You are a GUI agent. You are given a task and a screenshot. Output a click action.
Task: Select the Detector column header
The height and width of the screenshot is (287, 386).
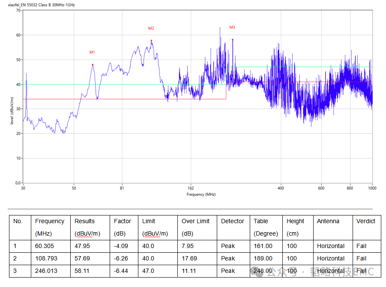click(x=232, y=221)
